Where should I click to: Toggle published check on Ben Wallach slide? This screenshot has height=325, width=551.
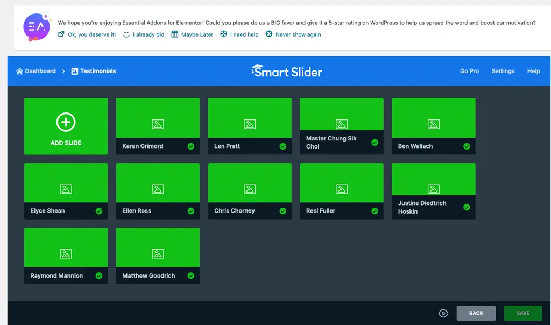(467, 146)
